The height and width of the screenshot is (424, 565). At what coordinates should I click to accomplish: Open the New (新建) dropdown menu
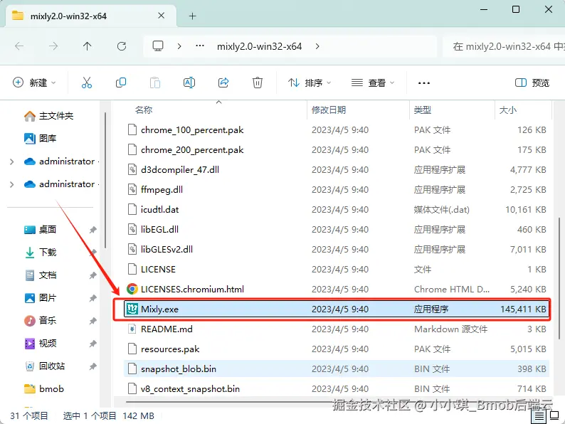coord(34,83)
